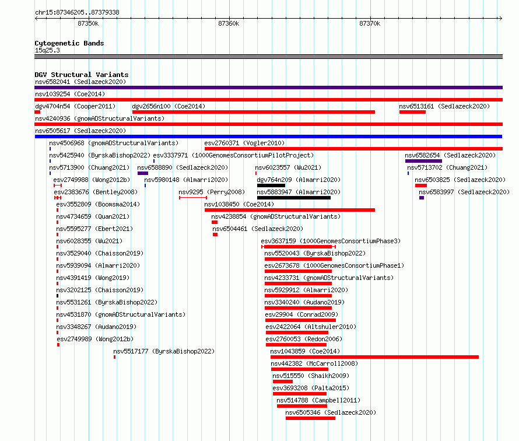Open nsv5980148 (Almarri2020) variant
519x441 pixels.
[x=186, y=180]
